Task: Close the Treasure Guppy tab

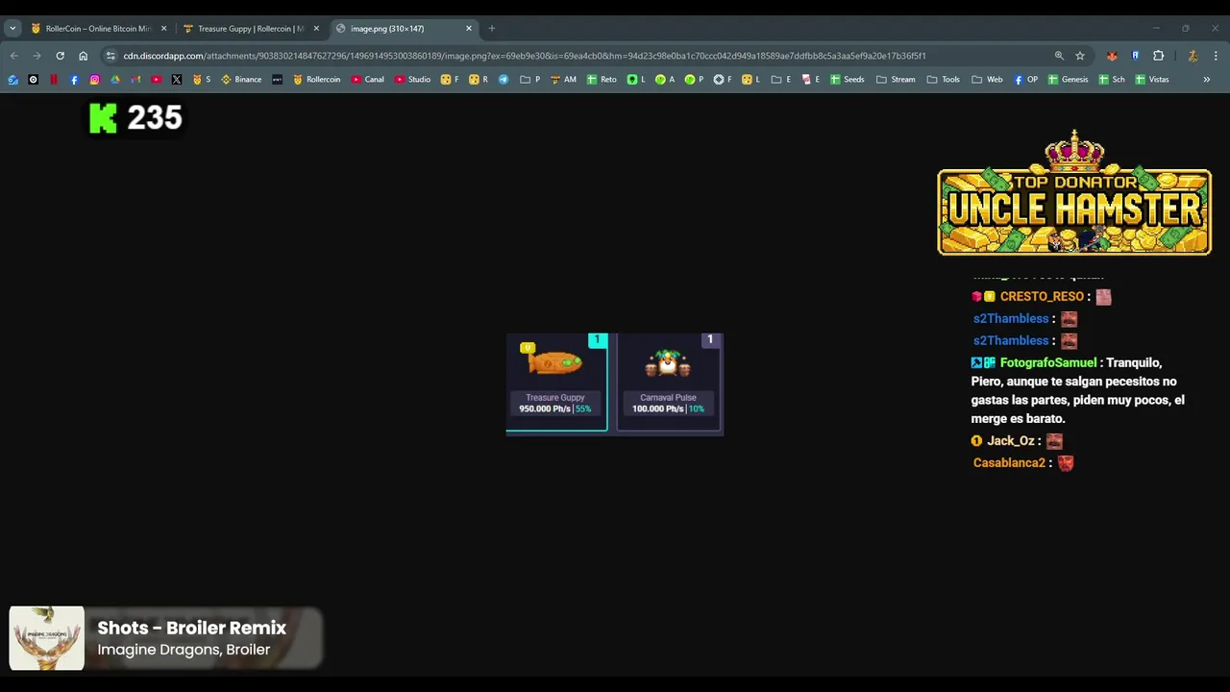Action: click(x=316, y=28)
